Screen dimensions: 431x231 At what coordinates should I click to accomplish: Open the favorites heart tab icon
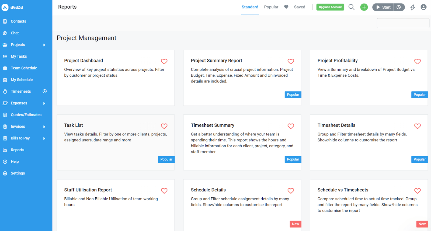[x=286, y=7]
